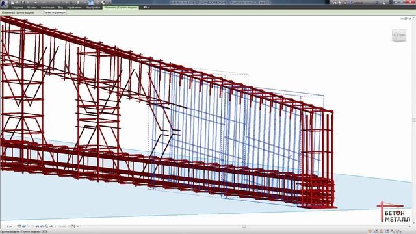Open the Создание ribbon tab
The height and width of the screenshot is (234, 416).
[x=18, y=8]
